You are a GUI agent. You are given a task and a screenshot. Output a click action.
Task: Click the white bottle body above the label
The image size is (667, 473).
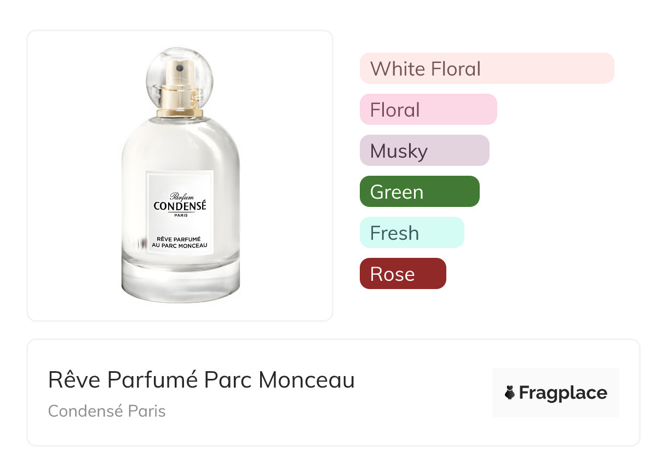(x=180, y=145)
